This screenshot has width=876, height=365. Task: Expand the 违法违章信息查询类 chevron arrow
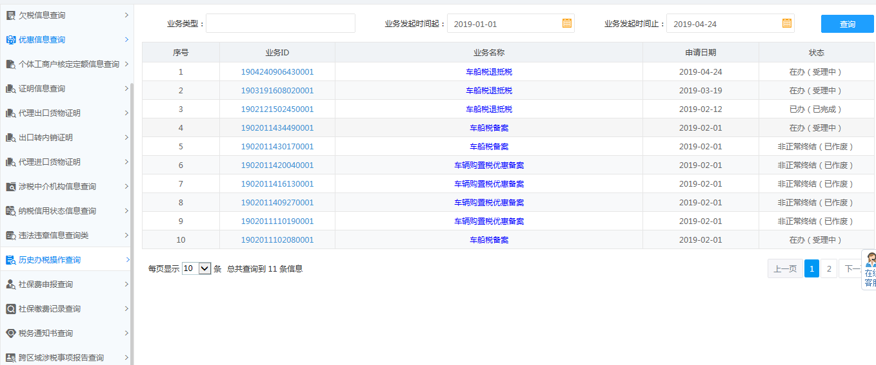click(126, 236)
